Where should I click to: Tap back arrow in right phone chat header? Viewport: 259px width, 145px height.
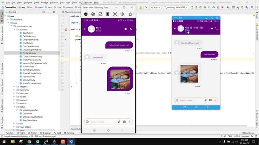pos(175,29)
